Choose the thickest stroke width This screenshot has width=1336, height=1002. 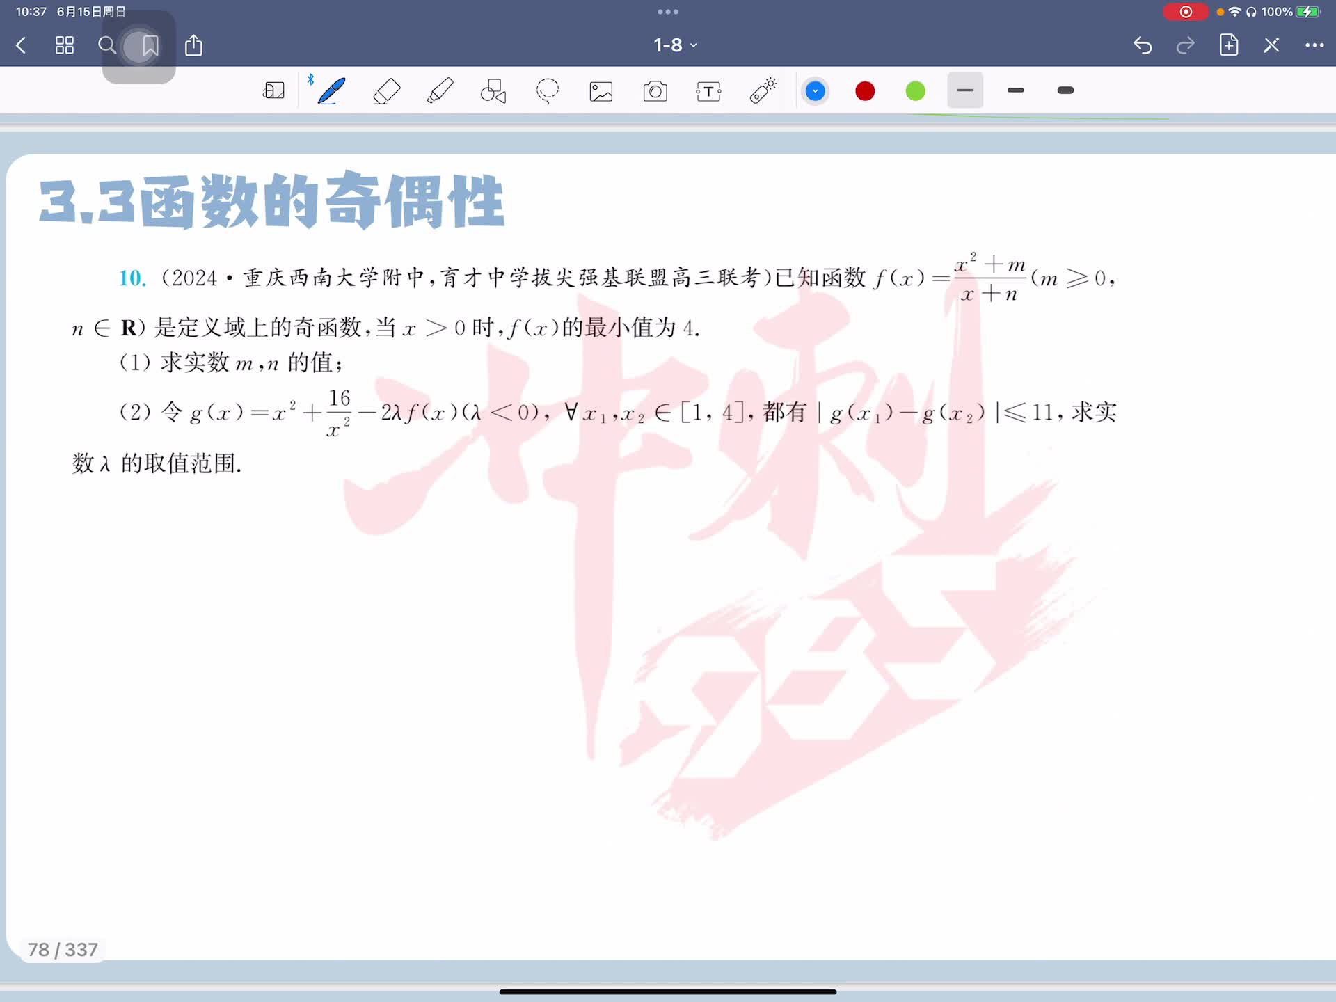[x=1065, y=90]
